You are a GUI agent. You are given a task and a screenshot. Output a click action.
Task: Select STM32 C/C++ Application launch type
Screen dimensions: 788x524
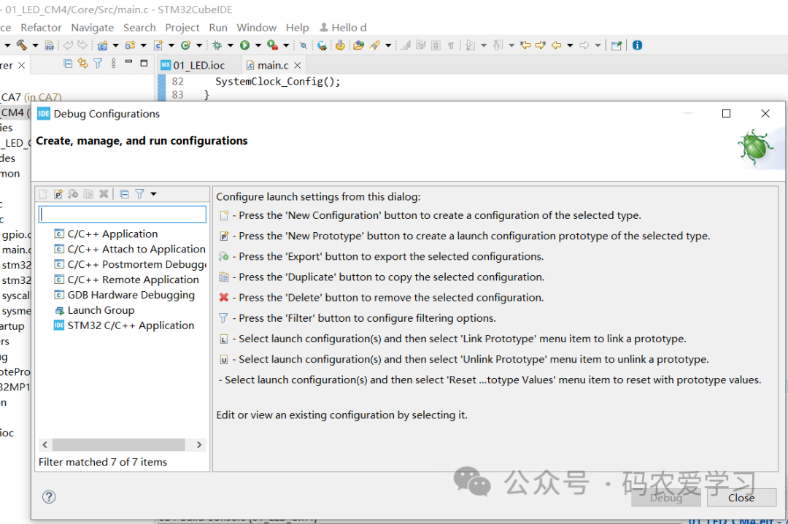(x=124, y=325)
